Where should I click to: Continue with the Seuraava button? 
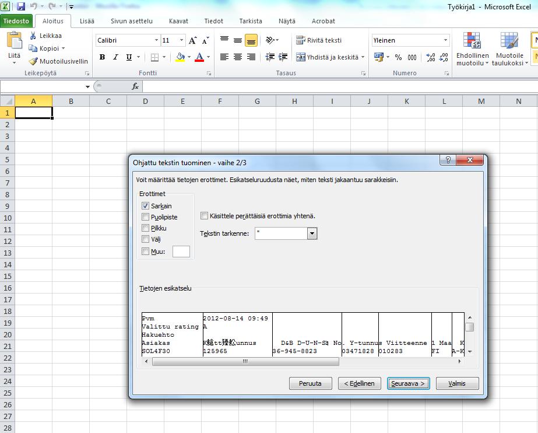tap(408, 383)
